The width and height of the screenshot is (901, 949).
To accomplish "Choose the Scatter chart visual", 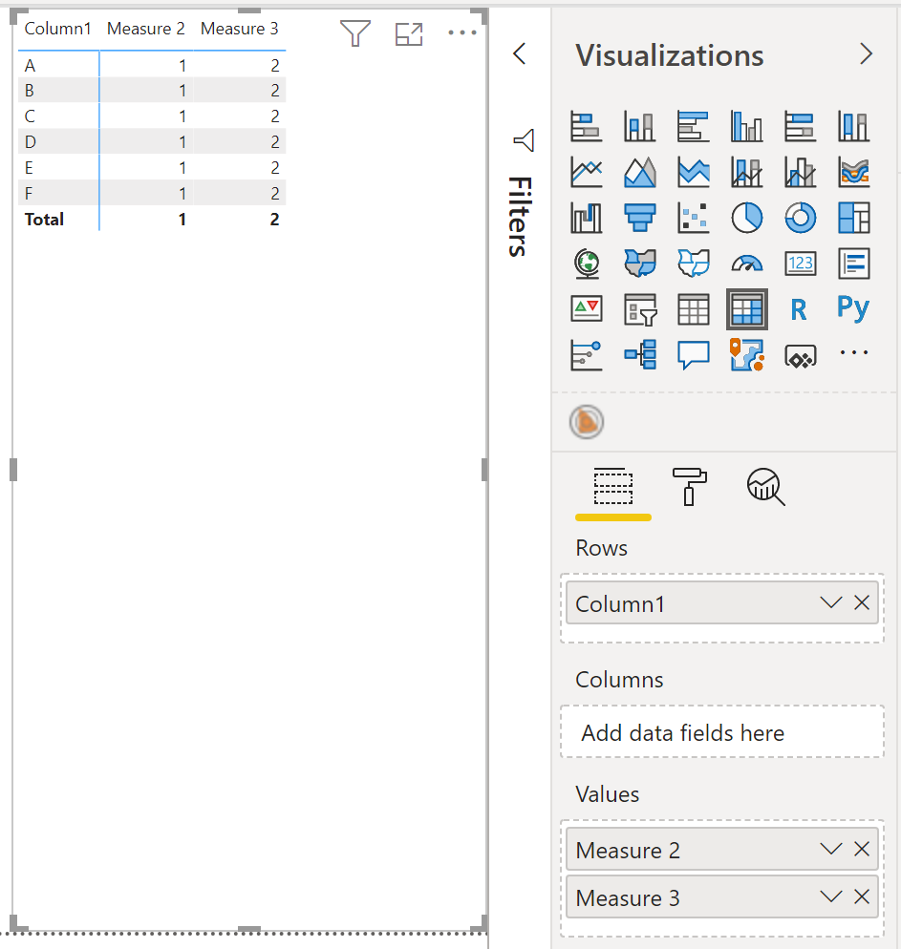I will tap(694, 218).
